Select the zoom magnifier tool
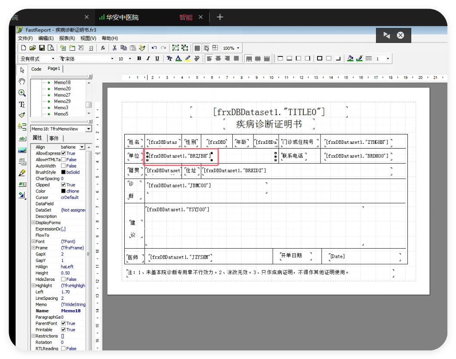 [22, 93]
